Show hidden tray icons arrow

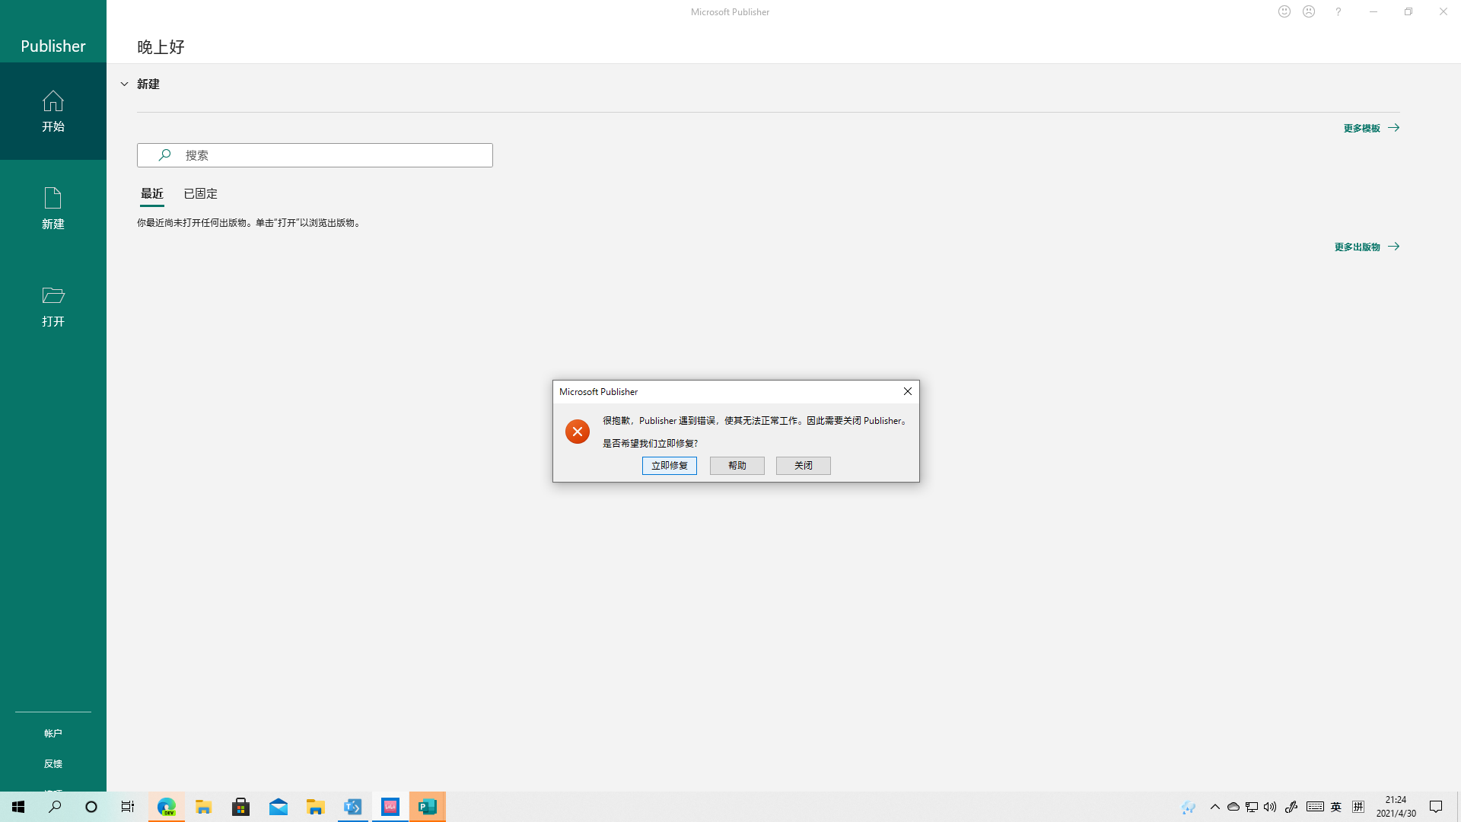1215,807
